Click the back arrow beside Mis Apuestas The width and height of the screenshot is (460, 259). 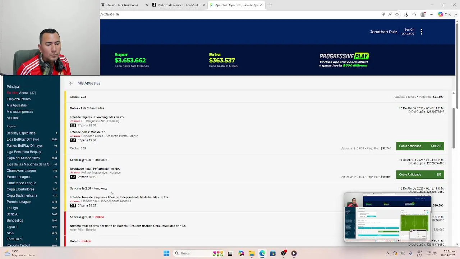(71, 83)
